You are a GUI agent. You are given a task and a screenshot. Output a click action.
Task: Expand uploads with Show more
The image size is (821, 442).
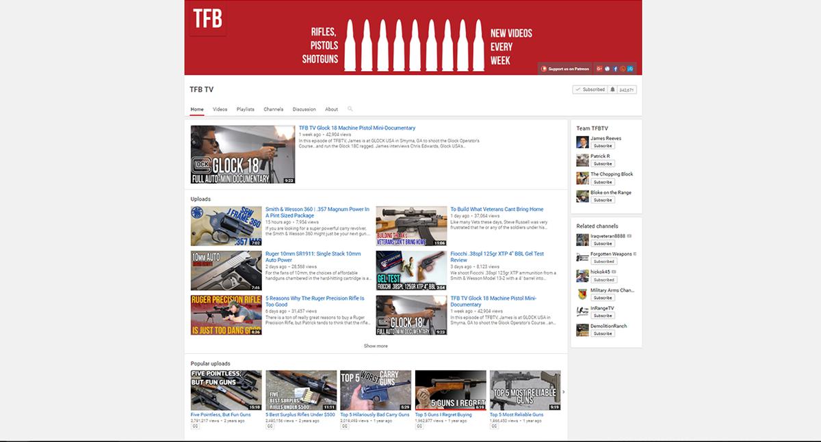coord(376,346)
